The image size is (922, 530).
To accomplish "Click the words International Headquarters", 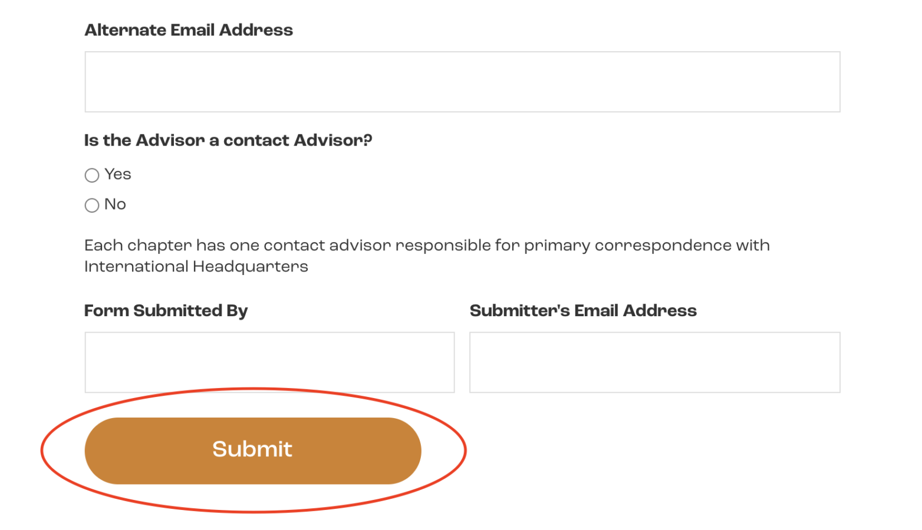I will pos(196,267).
